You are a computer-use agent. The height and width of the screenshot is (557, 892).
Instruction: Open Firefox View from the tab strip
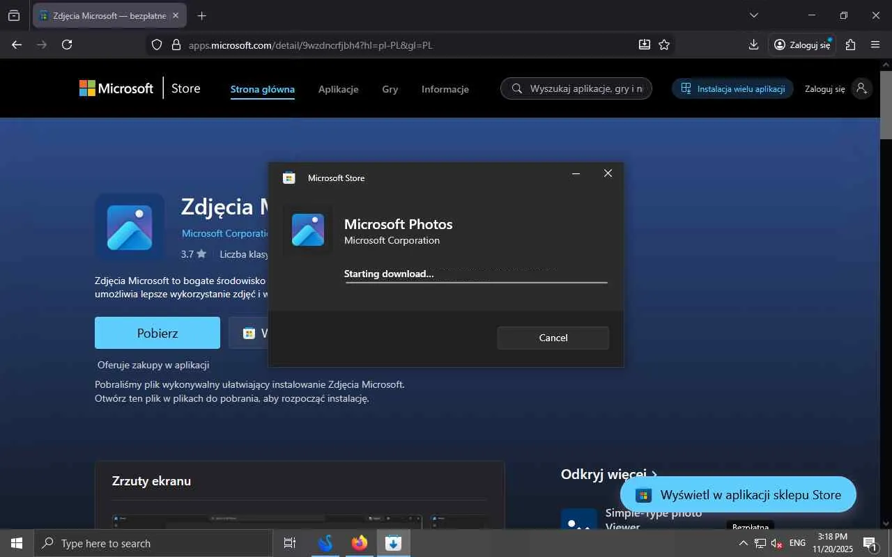14,15
